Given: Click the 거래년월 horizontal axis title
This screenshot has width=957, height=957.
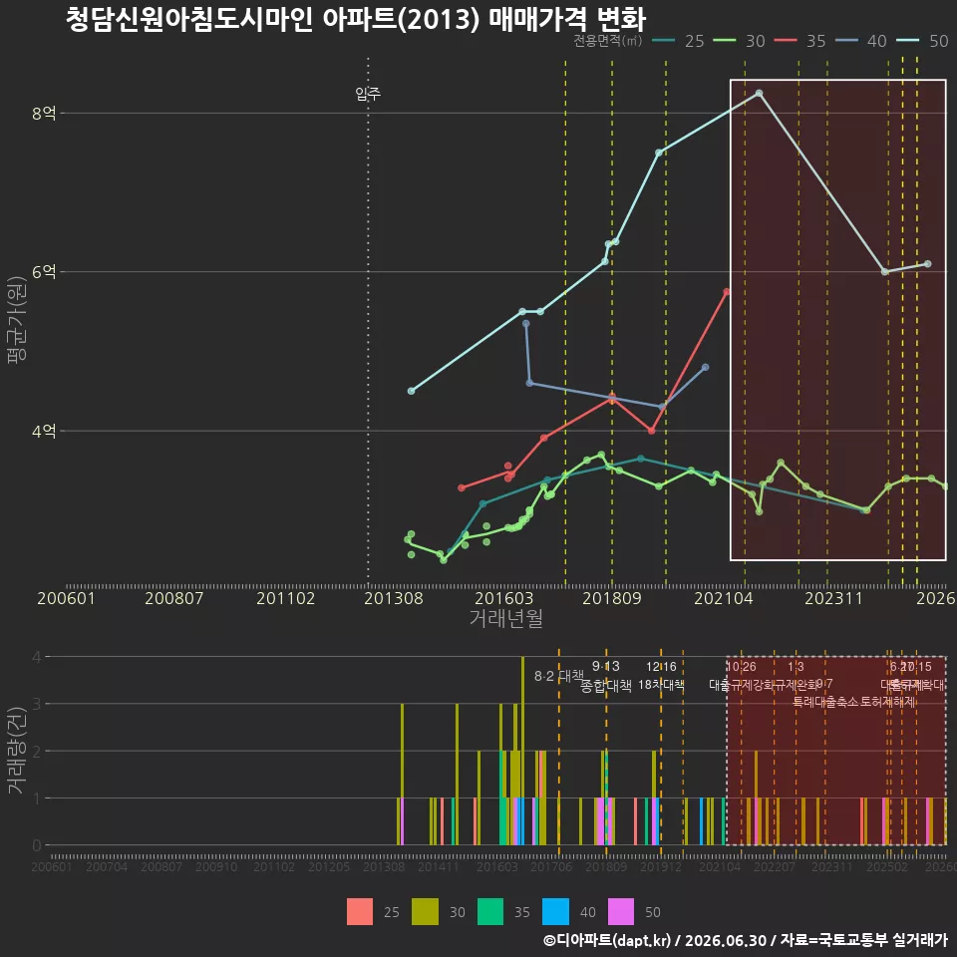Looking at the screenshot, I should point(506,618).
